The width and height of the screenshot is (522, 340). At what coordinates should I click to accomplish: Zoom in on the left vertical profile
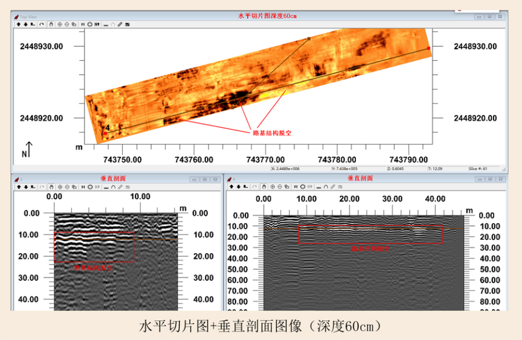click(x=60, y=187)
